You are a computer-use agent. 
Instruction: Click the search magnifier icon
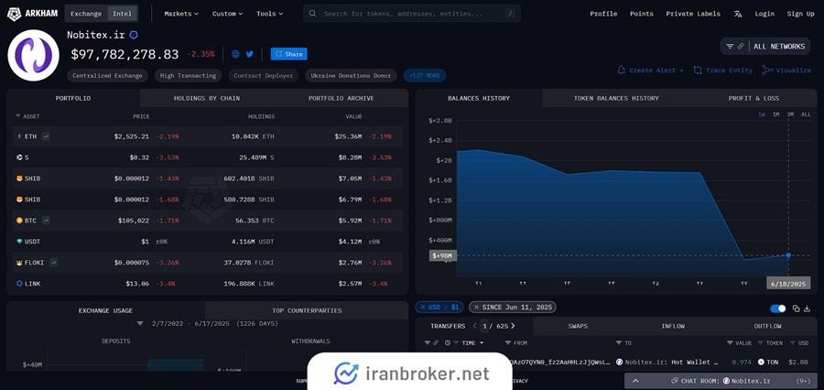coord(313,14)
